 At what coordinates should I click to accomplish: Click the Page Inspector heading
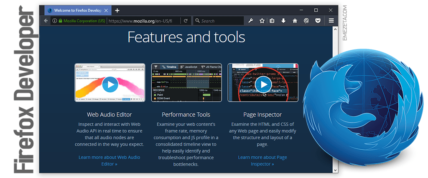[262, 114]
